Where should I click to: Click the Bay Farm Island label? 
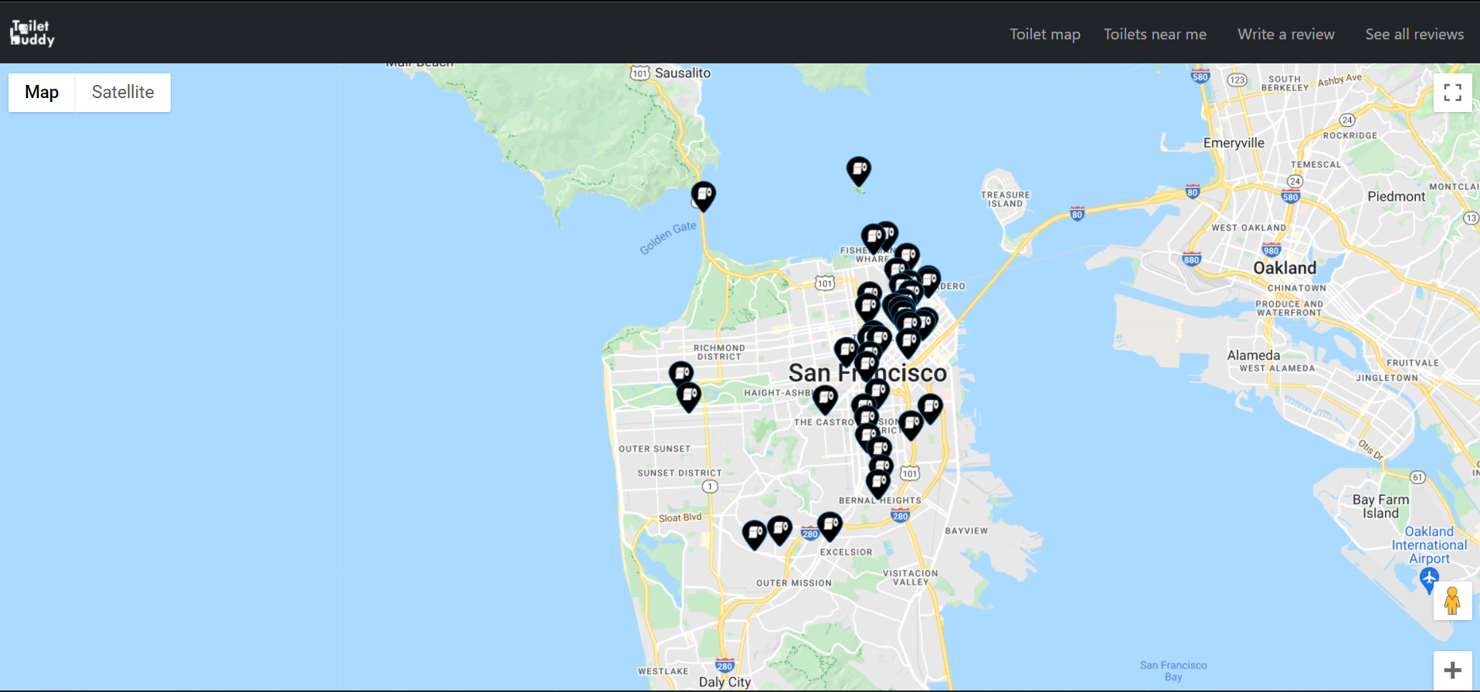(1380, 507)
